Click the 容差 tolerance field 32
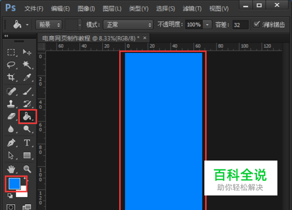 pyautogui.click(x=241, y=25)
